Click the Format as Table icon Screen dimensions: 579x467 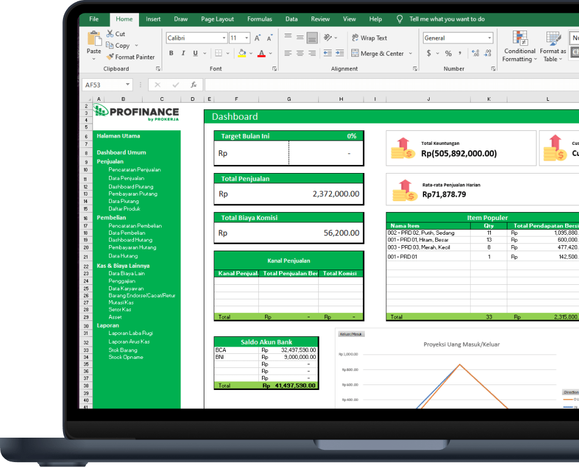pyautogui.click(x=553, y=46)
